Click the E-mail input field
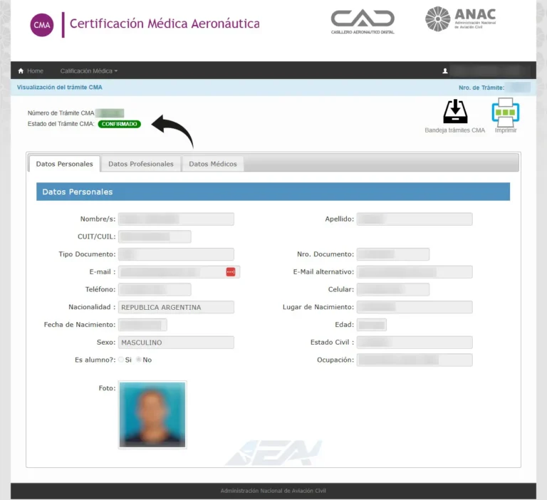 coord(179,272)
